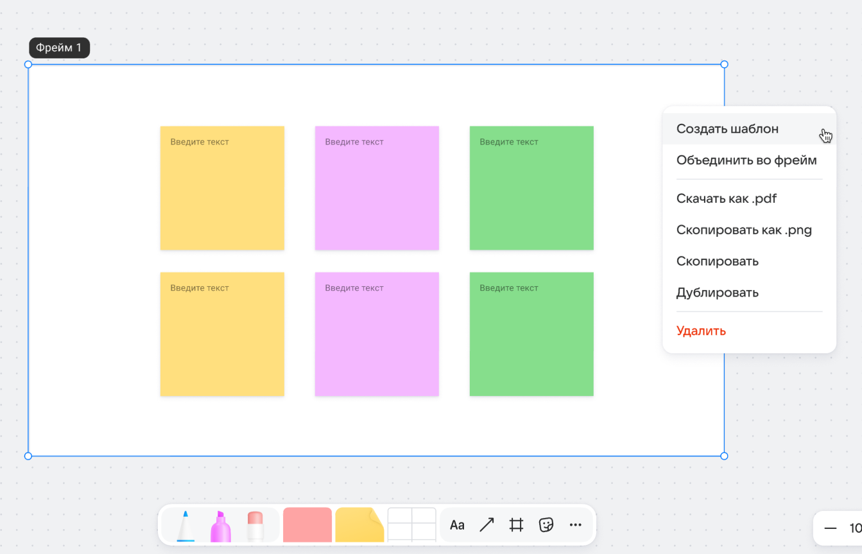Select 'Скопировать как .png' option
Screen dimensions: 862x554
[744, 230]
